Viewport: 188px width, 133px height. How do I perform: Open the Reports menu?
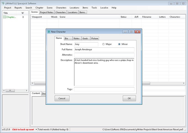coord(18,8)
